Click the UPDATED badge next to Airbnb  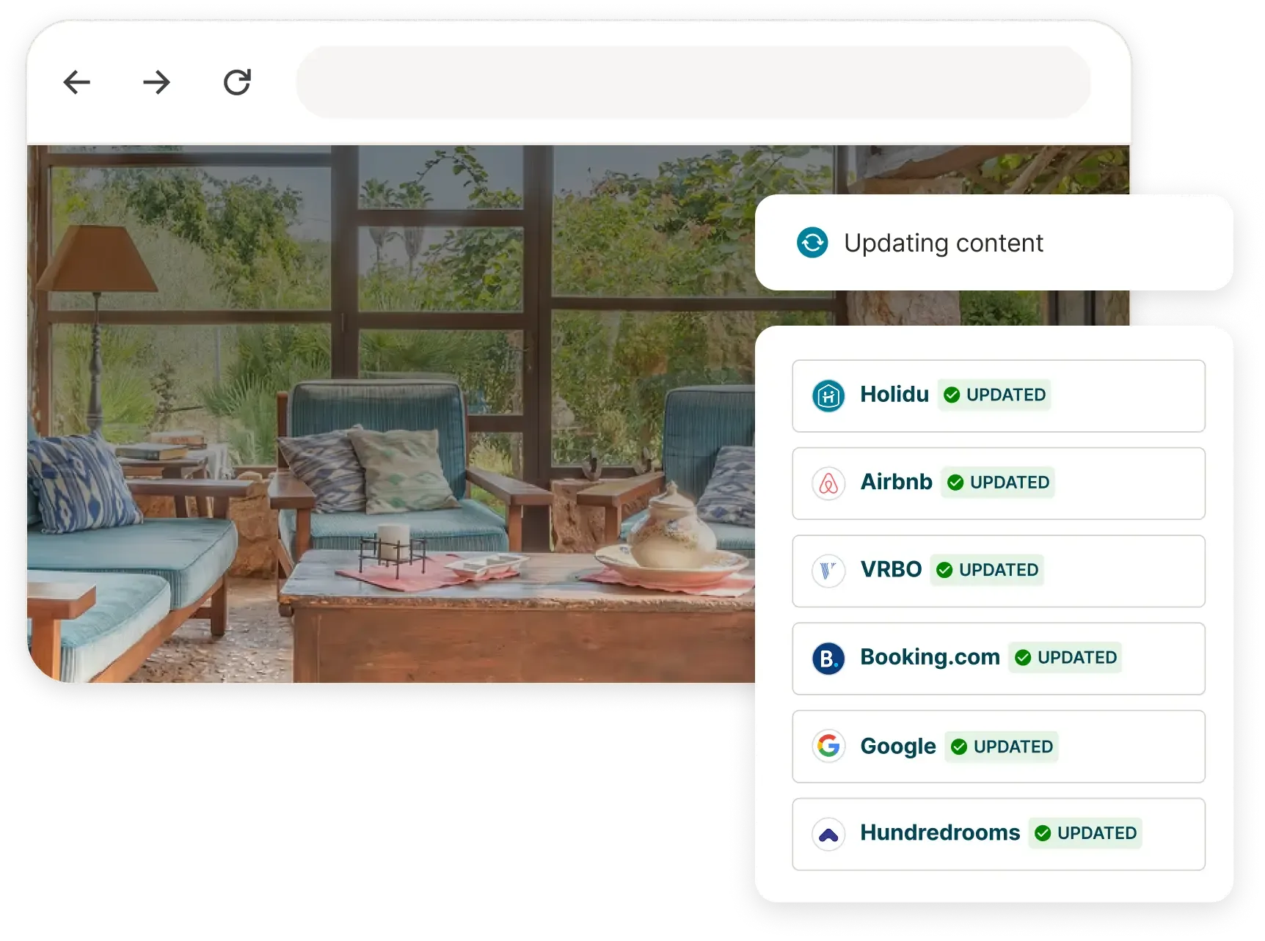(998, 483)
